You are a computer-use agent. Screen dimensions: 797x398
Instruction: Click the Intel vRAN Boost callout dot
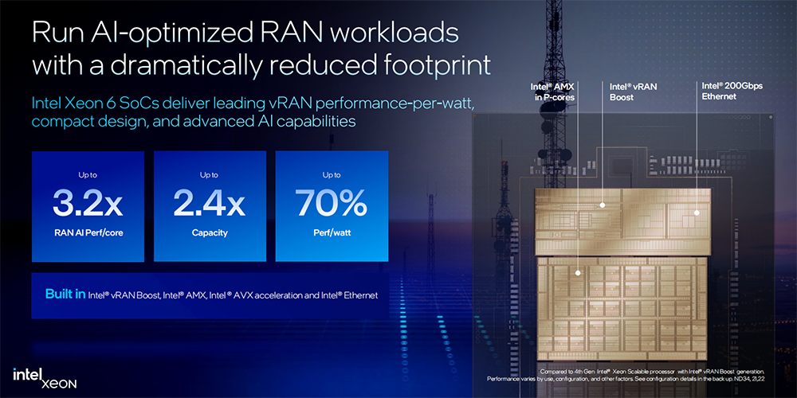tap(603, 205)
